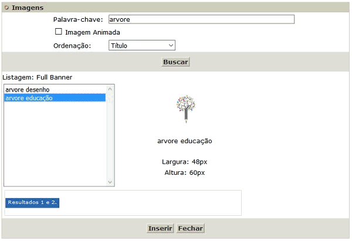Enable the Imagem Animada checkbox
The height and width of the screenshot is (241, 352).
(58, 32)
